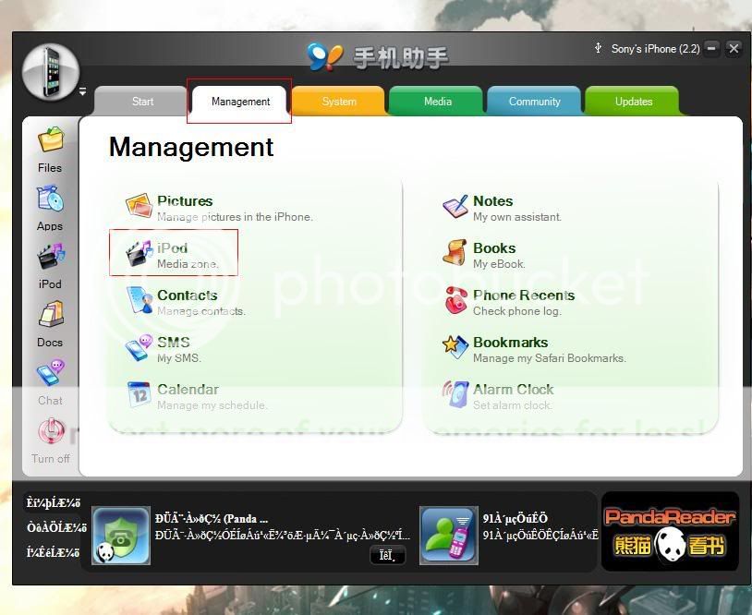Close the phone assistant window
Image resolution: width=752 pixels, height=615 pixels.
pos(734,48)
